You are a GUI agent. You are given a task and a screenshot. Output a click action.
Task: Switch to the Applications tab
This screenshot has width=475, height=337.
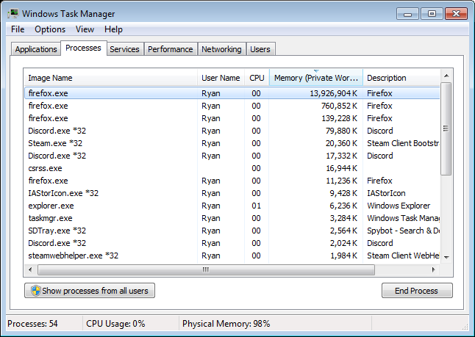pos(36,49)
